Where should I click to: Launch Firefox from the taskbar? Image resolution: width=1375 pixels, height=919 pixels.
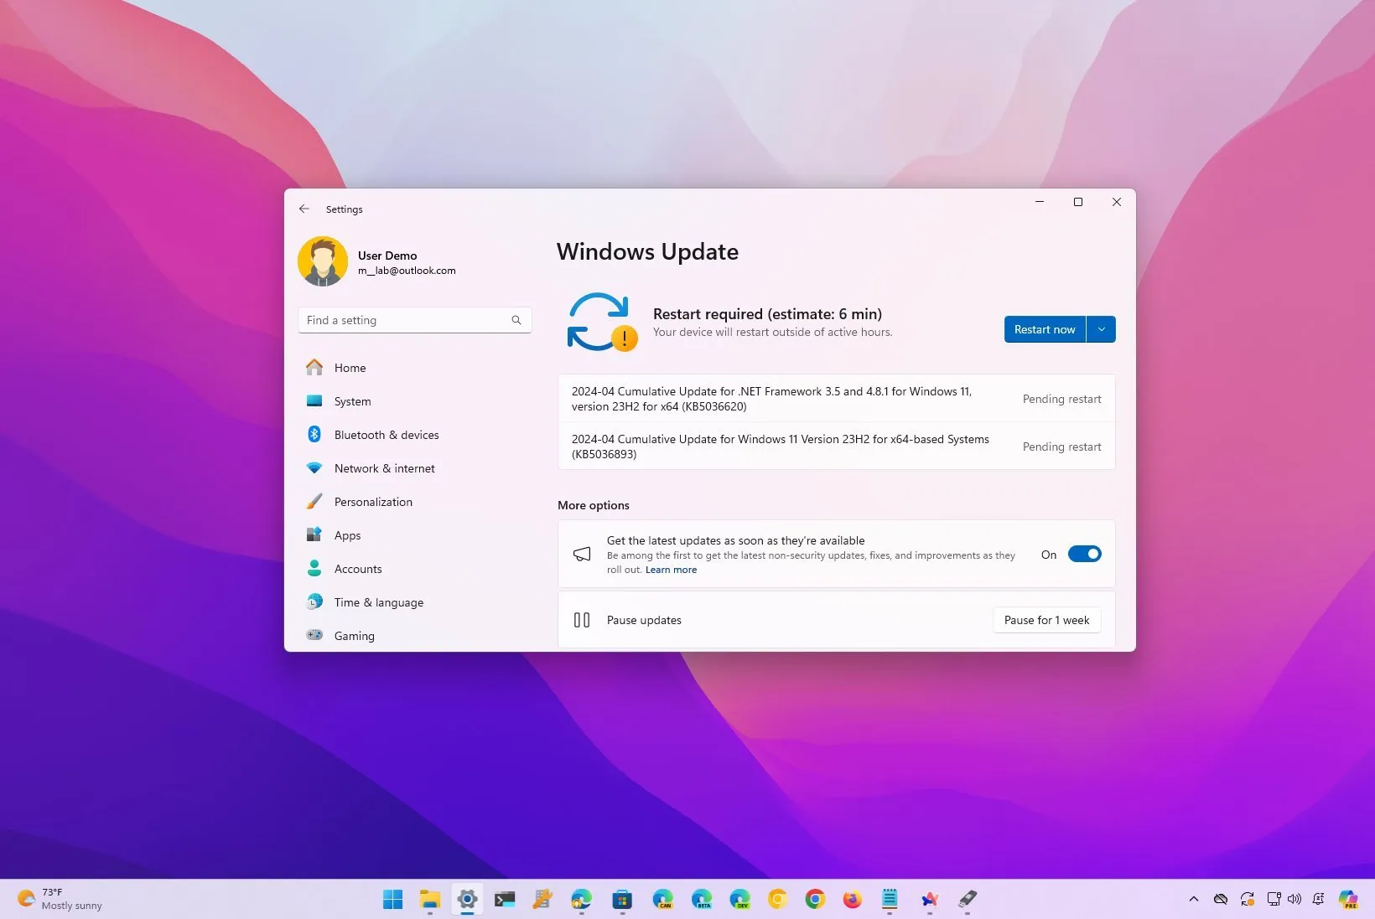point(853,899)
